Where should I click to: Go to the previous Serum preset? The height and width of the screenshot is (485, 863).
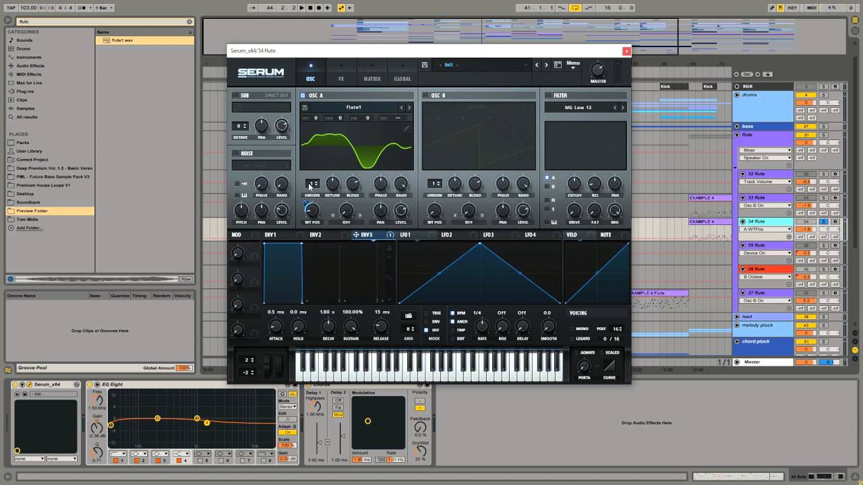(x=537, y=65)
